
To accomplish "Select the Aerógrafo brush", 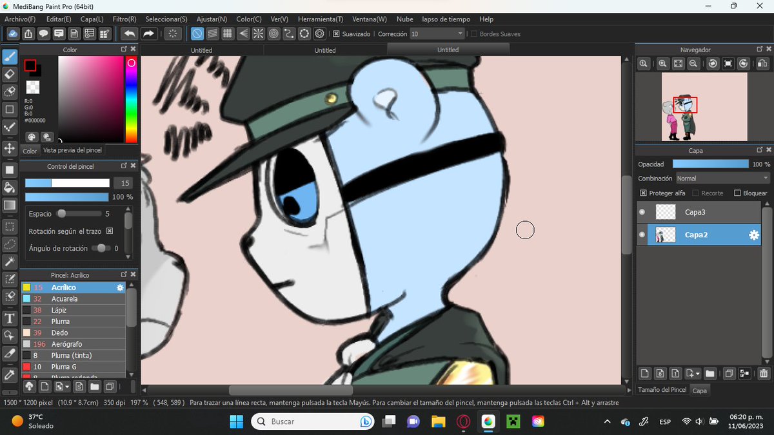I will (73, 344).
